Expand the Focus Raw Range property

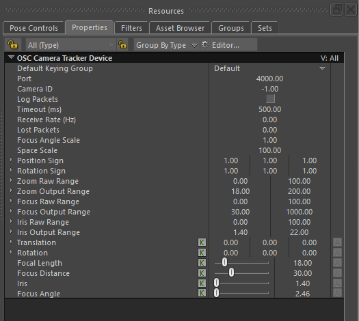click(x=11, y=201)
